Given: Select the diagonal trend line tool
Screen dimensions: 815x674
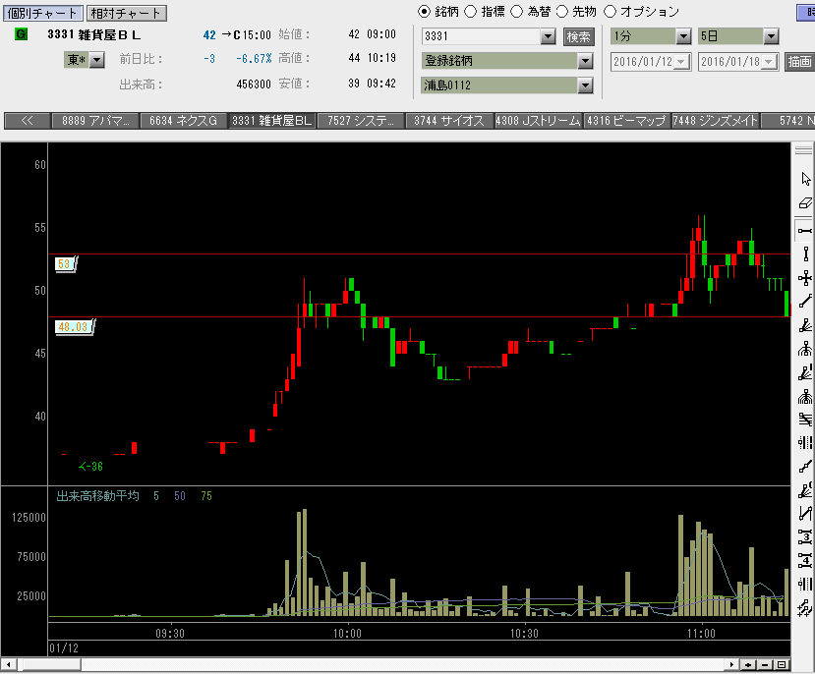Looking at the screenshot, I should 805,302.
